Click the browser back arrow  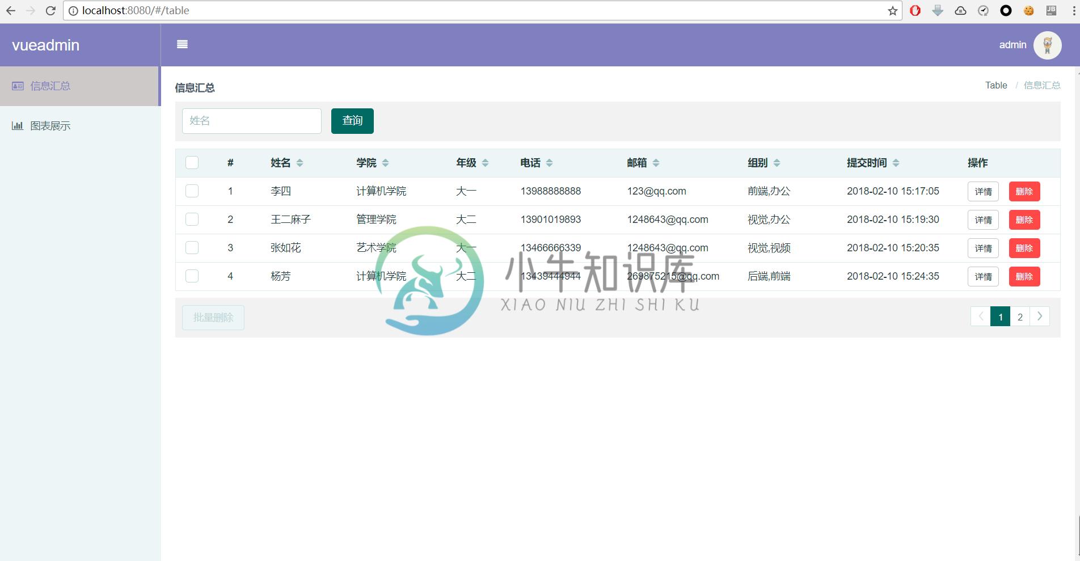11,10
